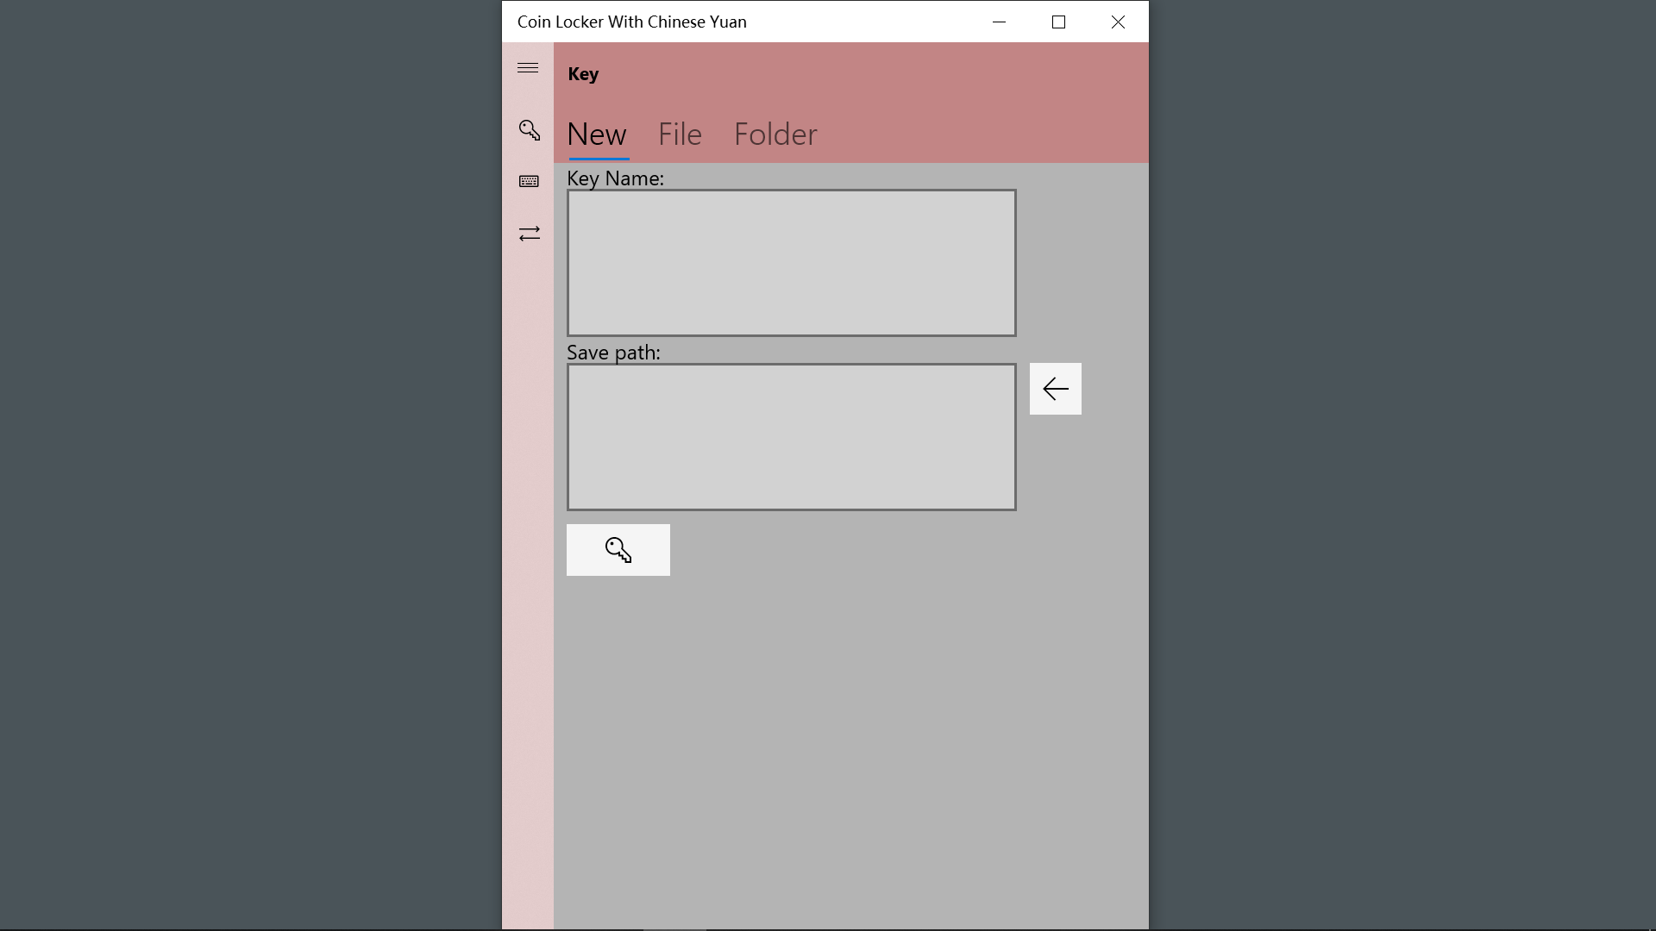The width and height of the screenshot is (1656, 931).
Task: Focus the Save path text box
Action: pyautogui.click(x=791, y=437)
